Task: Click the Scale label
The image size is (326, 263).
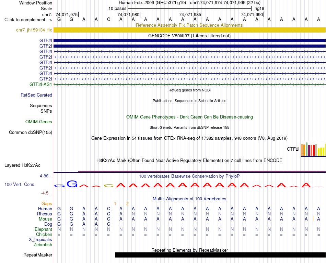Action: (x=46, y=9)
